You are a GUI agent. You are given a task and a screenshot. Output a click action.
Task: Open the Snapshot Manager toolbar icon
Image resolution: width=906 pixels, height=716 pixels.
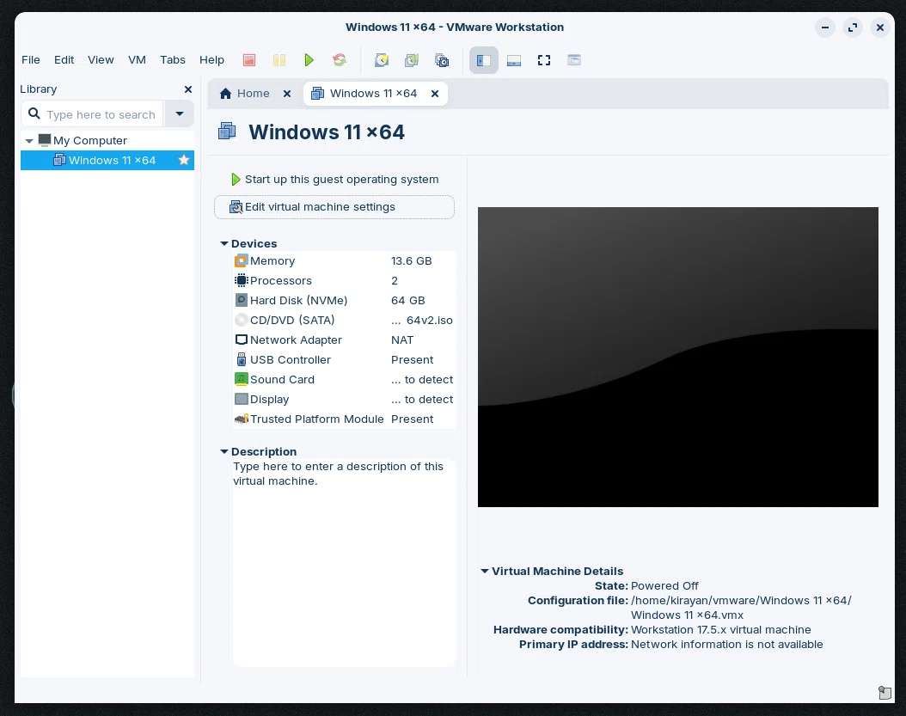pos(442,60)
